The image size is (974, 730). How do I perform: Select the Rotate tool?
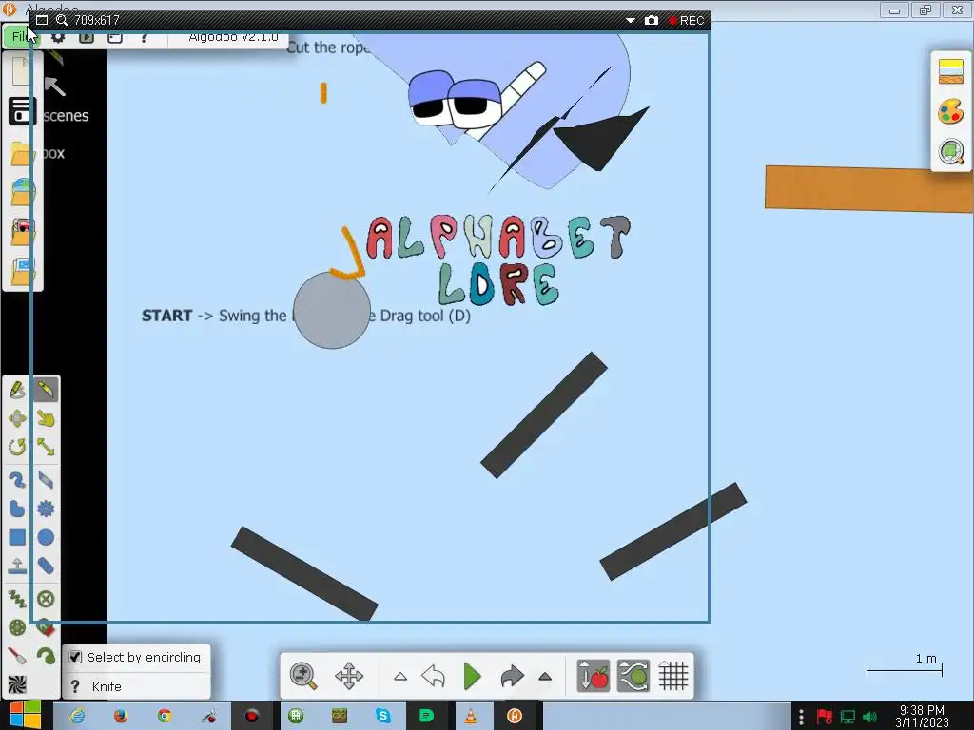pos(17,447)
